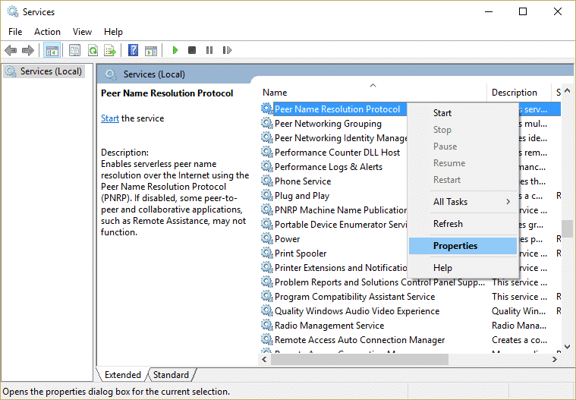576x400 pixels.
Task: Select PNRP Machine Name Publication service
Action: 341,210
